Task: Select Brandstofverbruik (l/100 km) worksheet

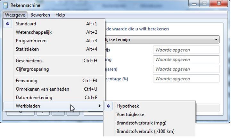Action: click(145, 131)
